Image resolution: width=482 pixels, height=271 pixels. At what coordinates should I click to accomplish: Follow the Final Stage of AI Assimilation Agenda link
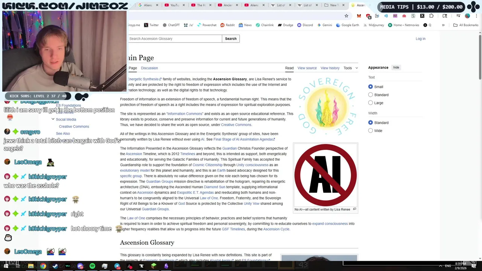pos(244,139)
